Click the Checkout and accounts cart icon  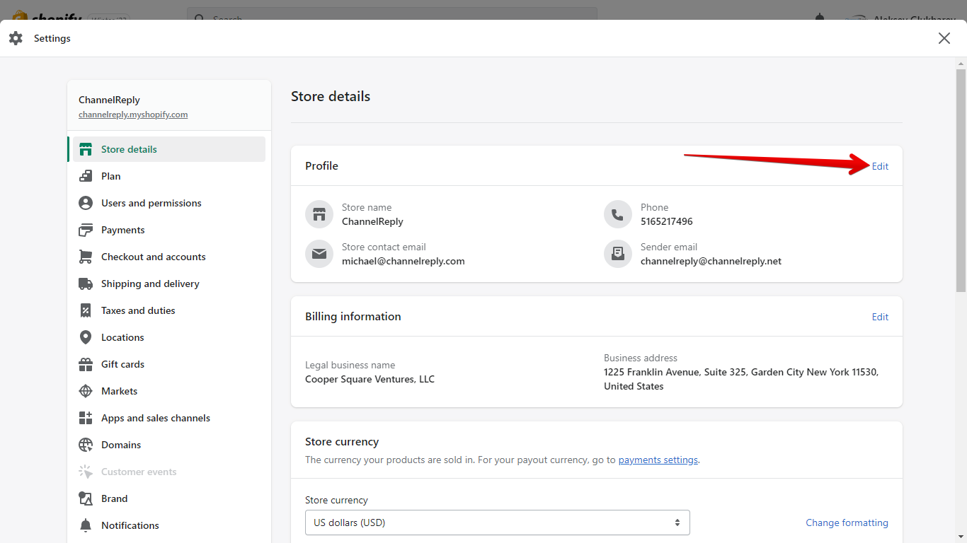click(x=86, y=257)
